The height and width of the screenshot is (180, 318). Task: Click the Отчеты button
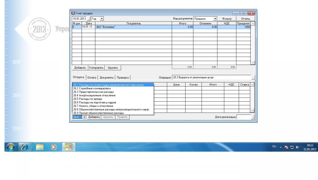246,18
